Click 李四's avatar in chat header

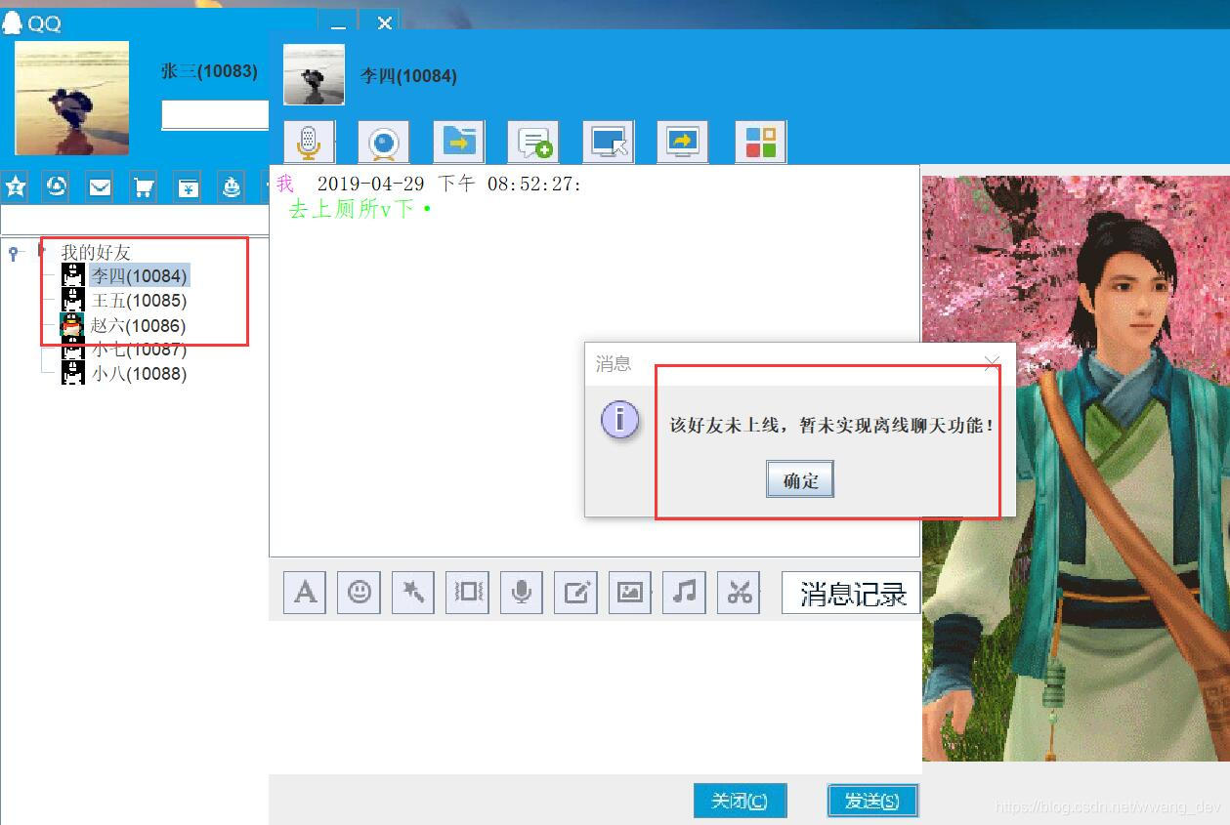click(314, 75)
